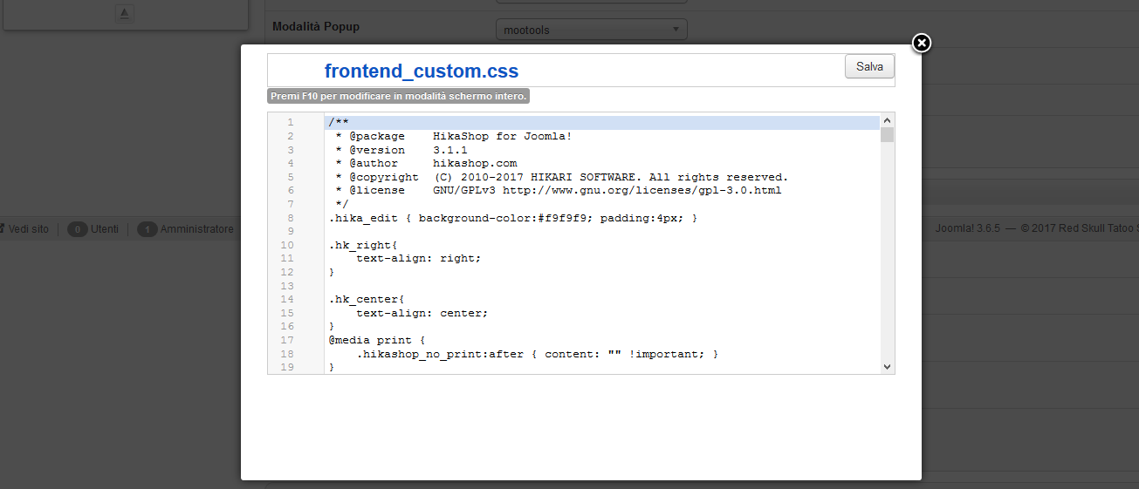The width and height of the screenshot is (1139, 489).
Task: Click the '.hk_center{' line
Action: (x=367, y=299)
